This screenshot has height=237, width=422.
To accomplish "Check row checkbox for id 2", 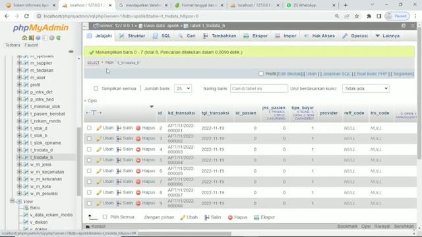I will click(x=89, y=128).
